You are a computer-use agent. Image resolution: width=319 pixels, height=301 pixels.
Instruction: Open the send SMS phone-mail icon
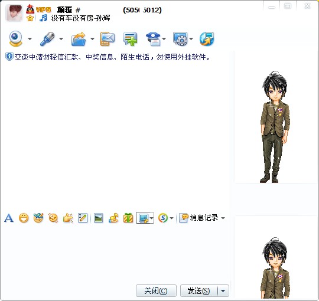pos(107,38)
